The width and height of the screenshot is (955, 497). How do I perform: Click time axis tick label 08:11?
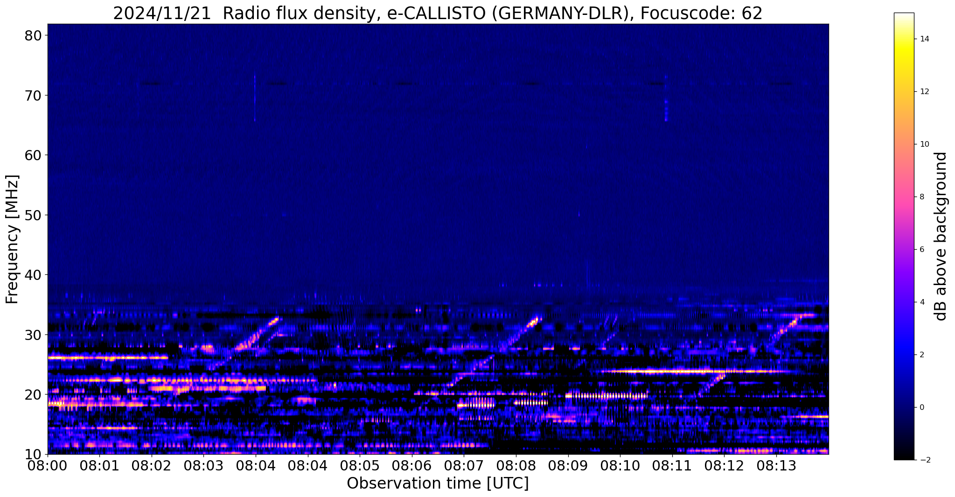coord(672,466)
